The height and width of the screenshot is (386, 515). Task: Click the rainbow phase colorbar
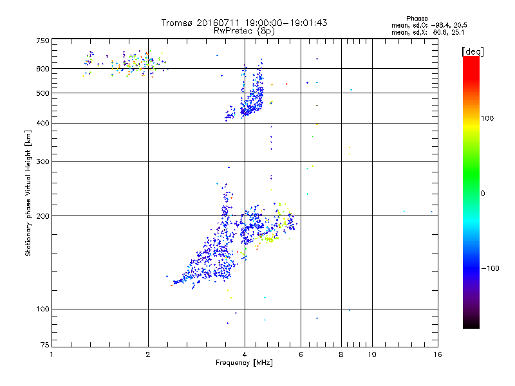tap(471, 192)
